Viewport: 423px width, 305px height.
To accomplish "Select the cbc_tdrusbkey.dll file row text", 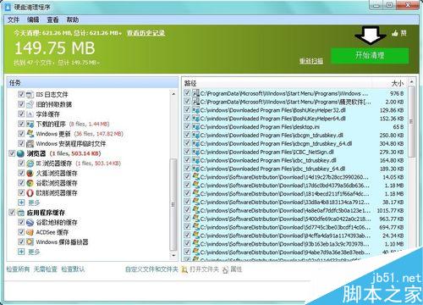I will (268, 160).
